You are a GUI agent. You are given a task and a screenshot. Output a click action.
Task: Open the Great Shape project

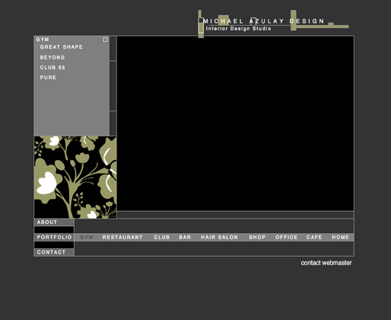point(61,47)
